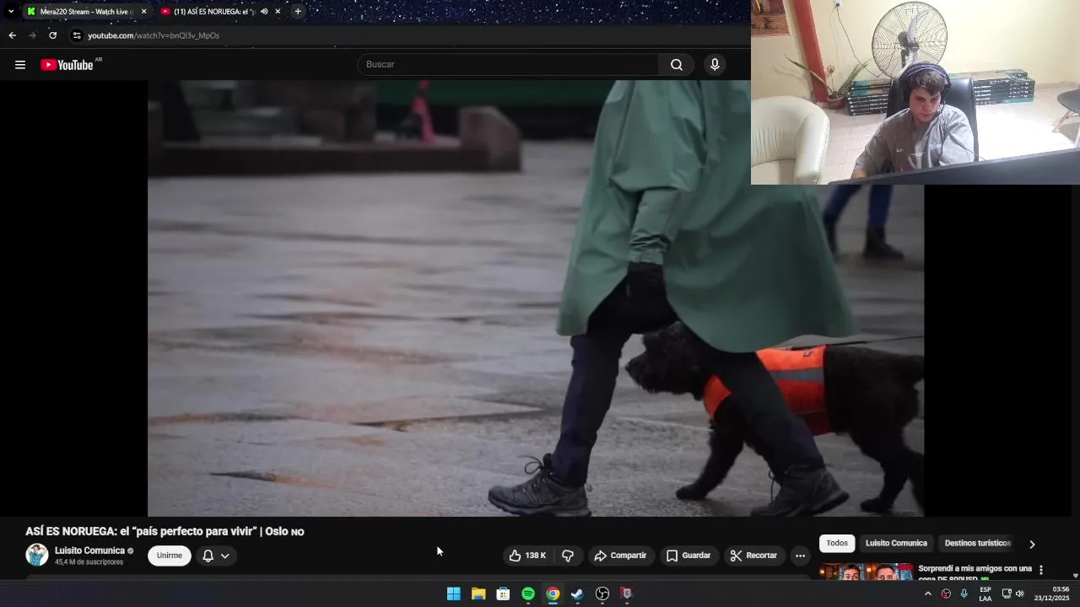The height and width of the screenshot is (607, 1080).
Task: Open the Windows Start menu
Action: (x=453, y=594)
